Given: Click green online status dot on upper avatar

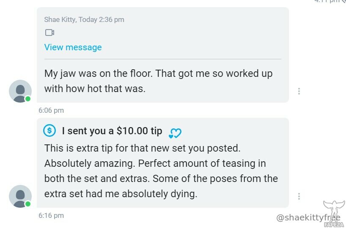Looking at the screenshot, I should point(28,99).
